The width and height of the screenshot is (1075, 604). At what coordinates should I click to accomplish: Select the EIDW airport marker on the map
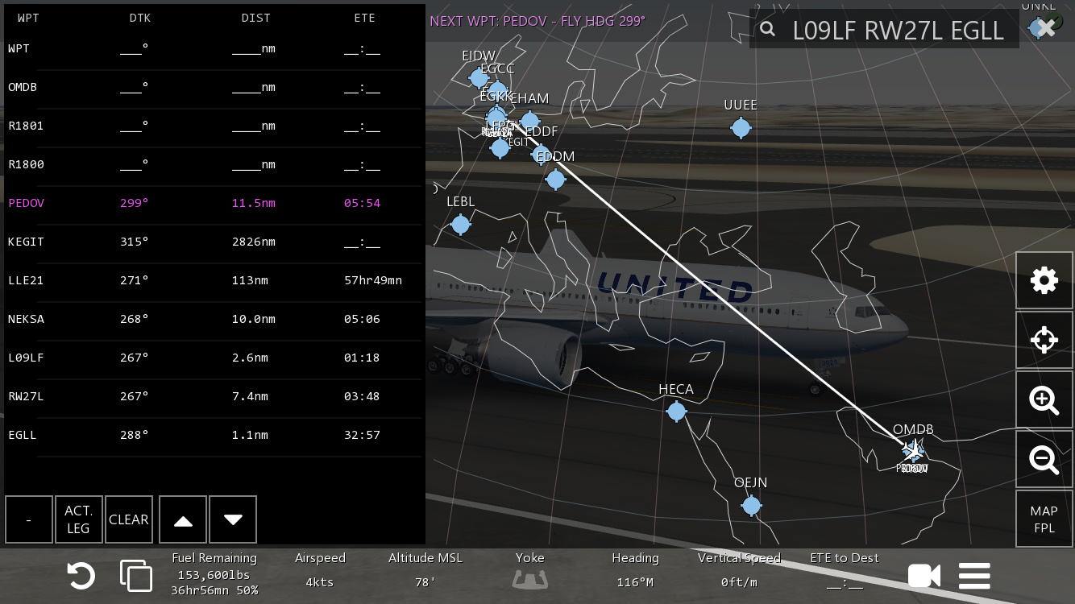coord(479,78)
